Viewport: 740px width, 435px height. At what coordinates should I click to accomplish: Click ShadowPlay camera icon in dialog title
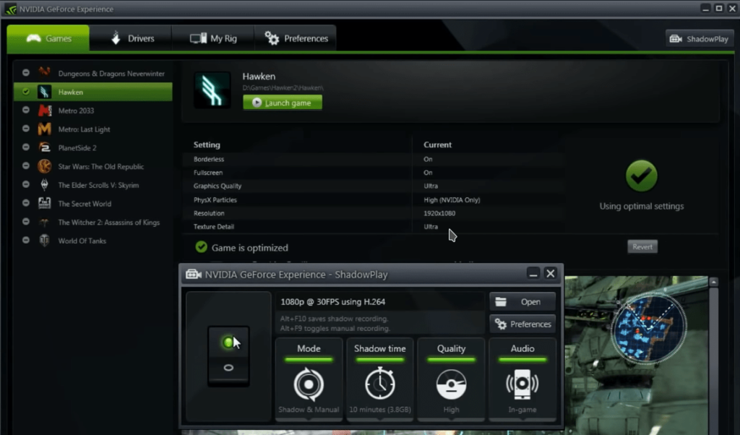click(194, 274)
